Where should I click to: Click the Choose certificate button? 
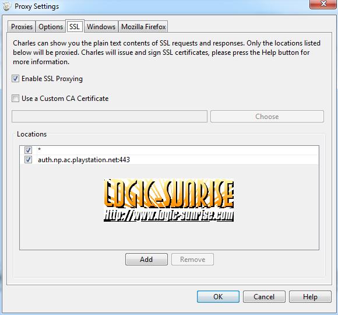[x=267, y=117]
